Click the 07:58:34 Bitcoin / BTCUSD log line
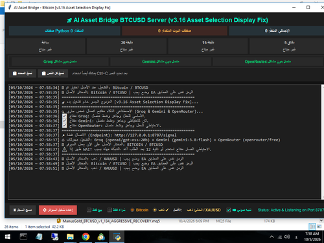 click(x=78, y=87)
